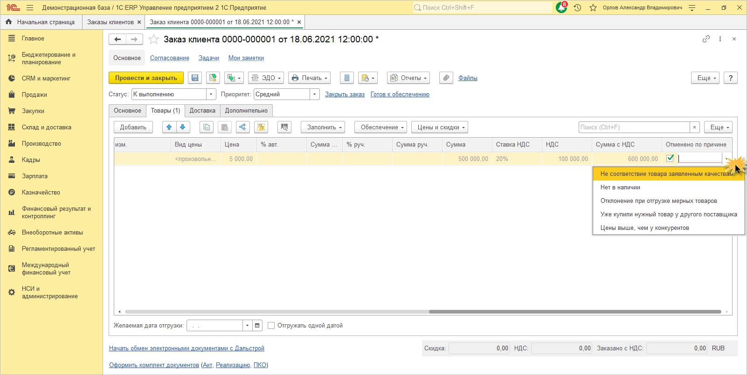Move row down arrow

(183, 127)
